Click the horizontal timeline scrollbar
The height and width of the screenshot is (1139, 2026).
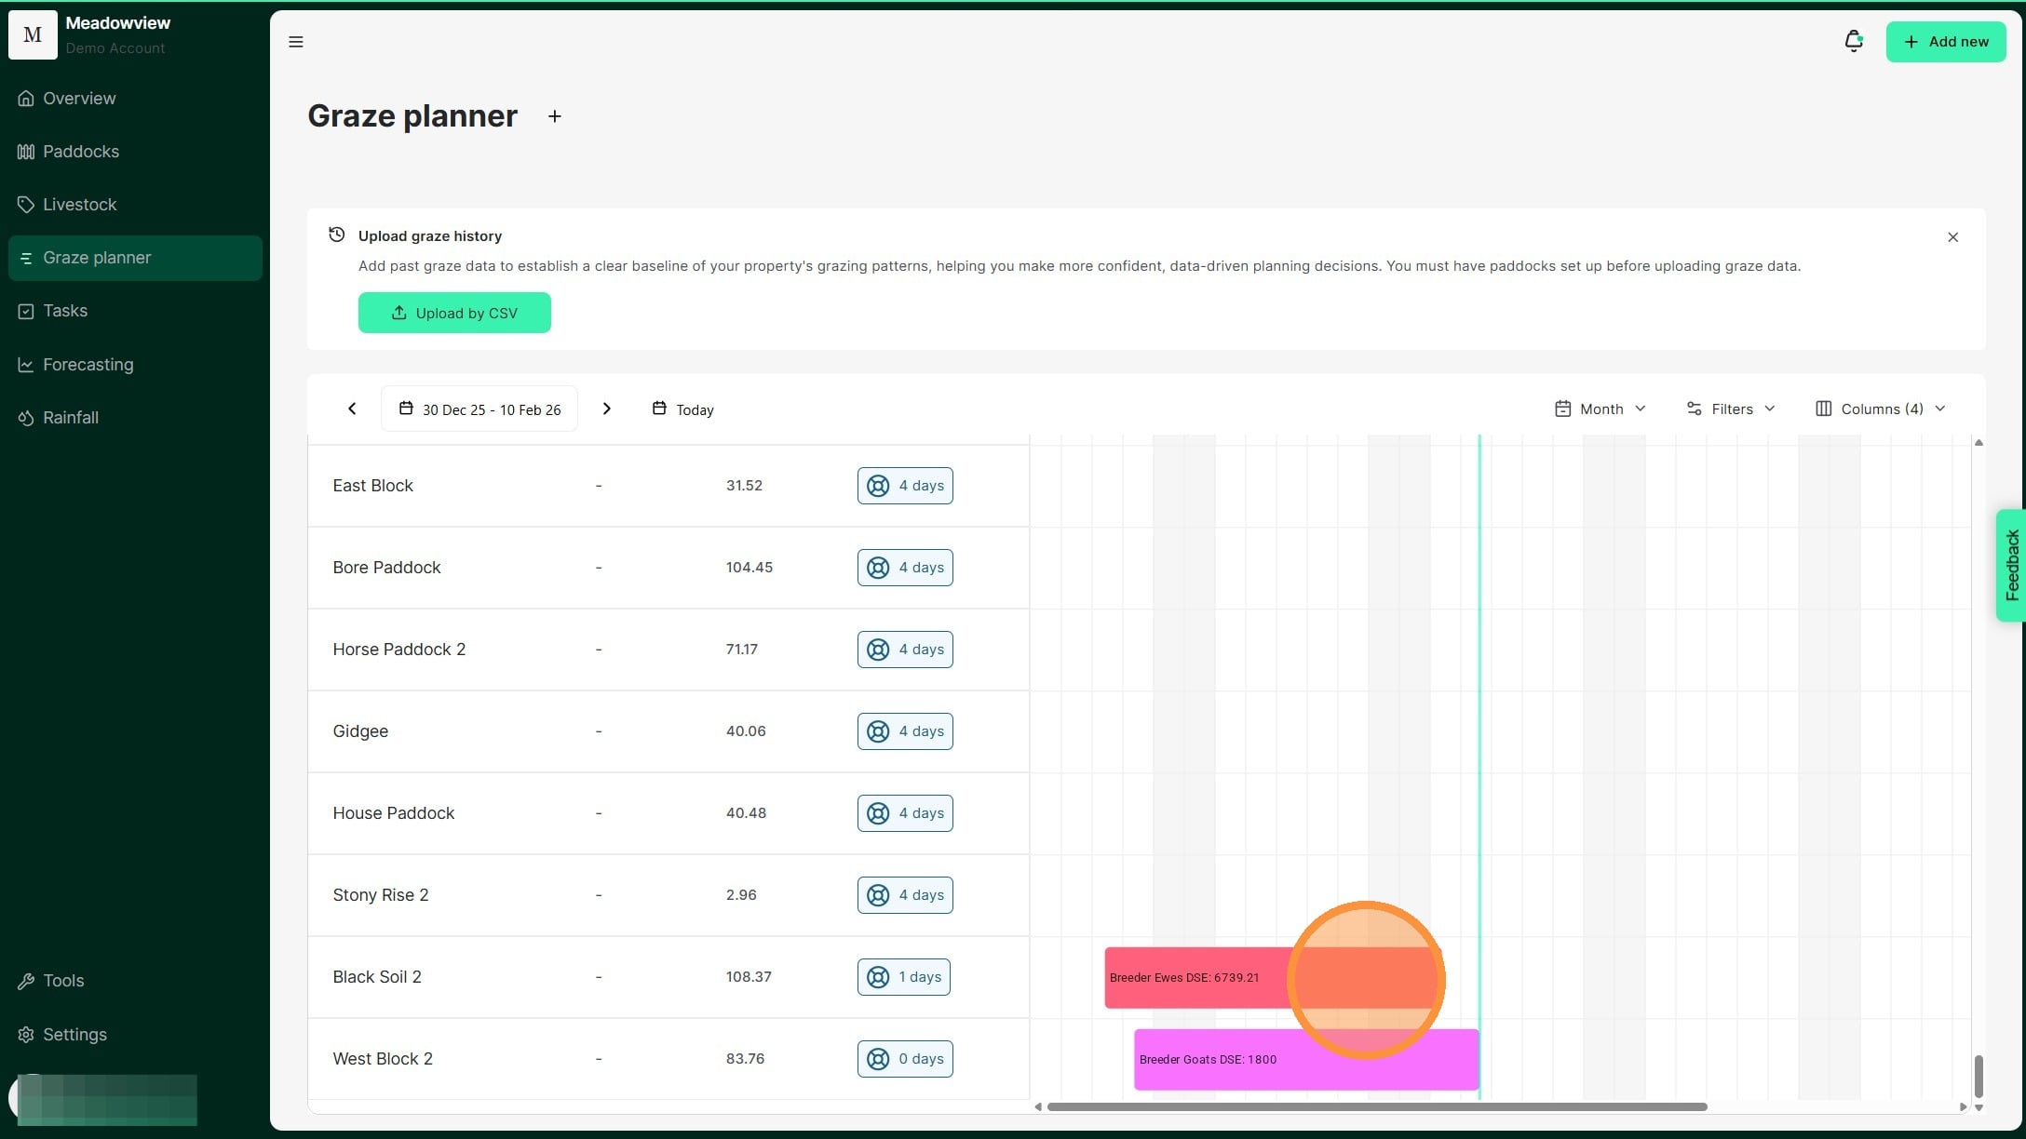point(1376,1106)
